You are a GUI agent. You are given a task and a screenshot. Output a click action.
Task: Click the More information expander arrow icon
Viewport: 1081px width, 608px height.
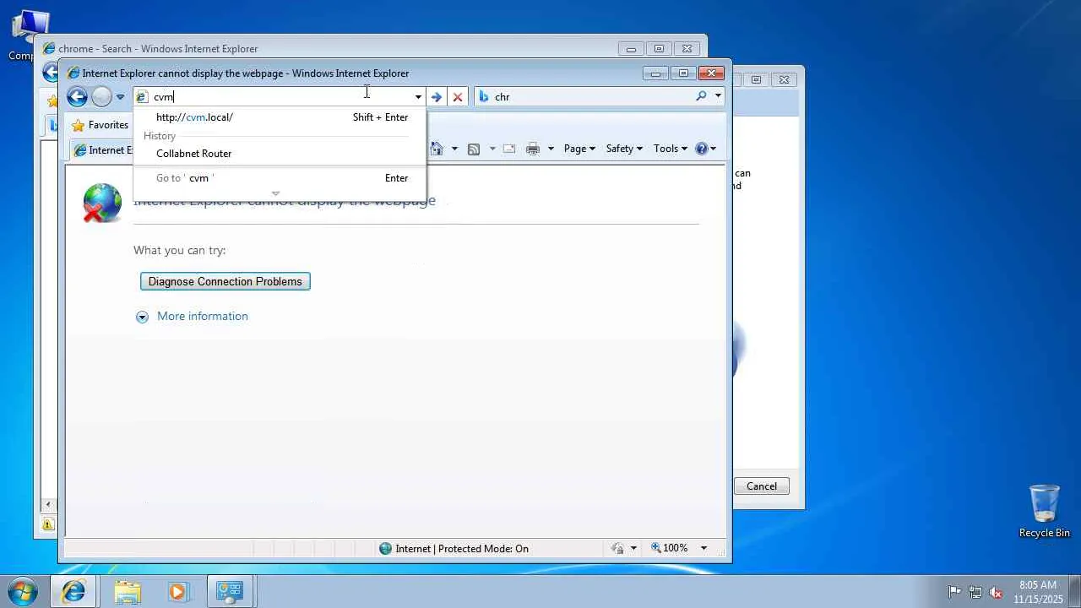142,317
